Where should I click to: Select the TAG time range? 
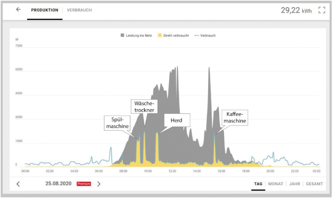258,184
